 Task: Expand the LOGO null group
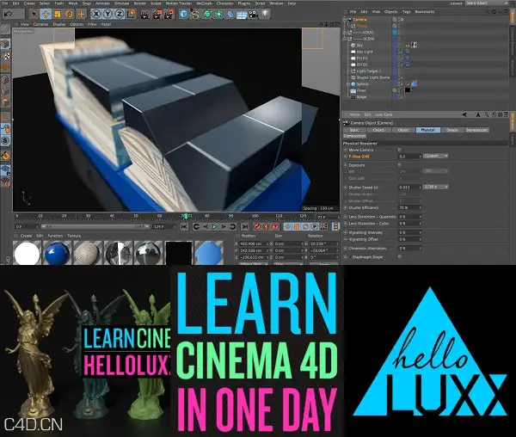pyautogui.click(x=345, y=32)
